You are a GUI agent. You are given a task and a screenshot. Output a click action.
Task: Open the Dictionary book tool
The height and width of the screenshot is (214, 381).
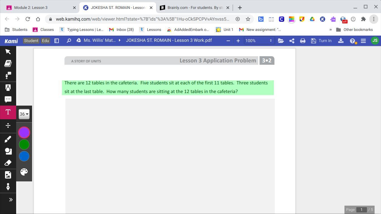coord(8,64)
